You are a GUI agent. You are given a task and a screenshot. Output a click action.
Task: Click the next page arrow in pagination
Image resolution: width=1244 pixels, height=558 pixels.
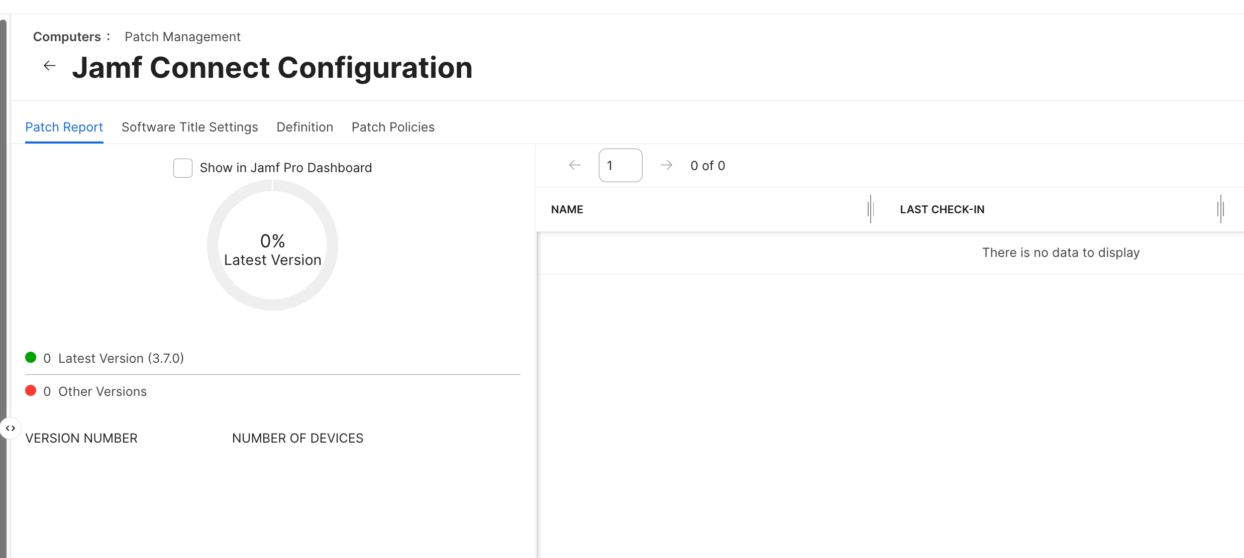point(666,165)
